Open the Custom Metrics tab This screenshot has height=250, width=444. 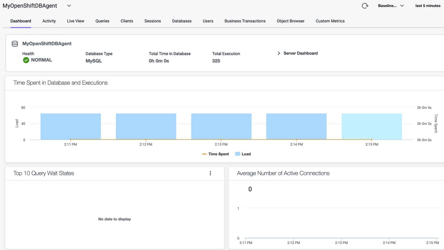330,21
